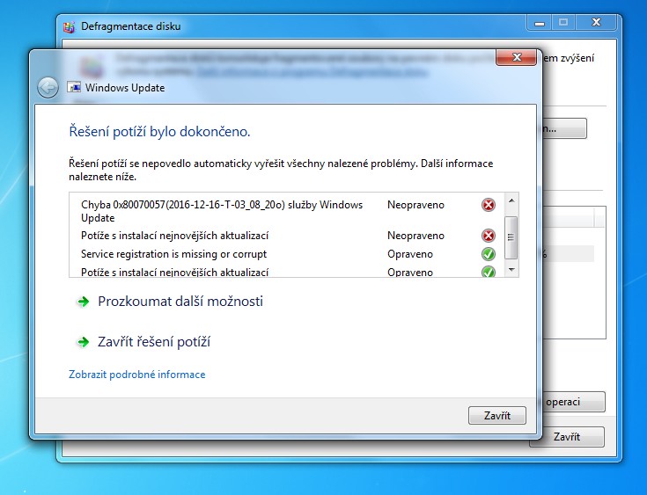Click Neopraveno status of Chyba 0x80070057 row

click(x=415, y=205)
